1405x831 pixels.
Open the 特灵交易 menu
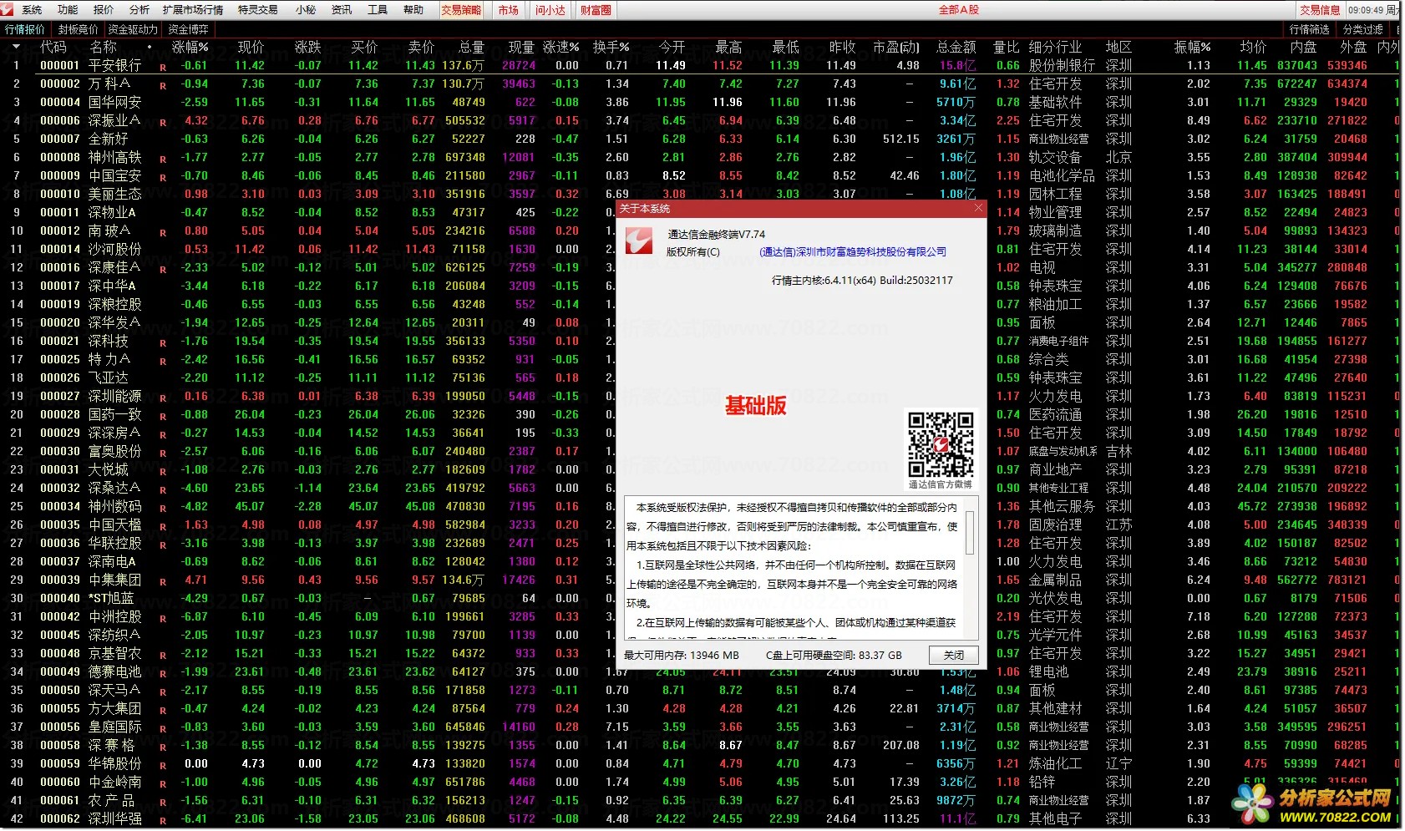[x=258, y=10]
